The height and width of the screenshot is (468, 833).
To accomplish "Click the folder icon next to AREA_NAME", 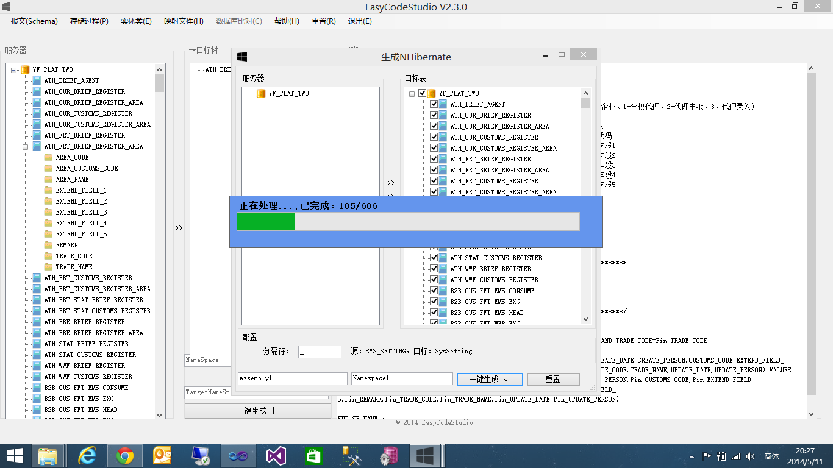I will [49, 179].
